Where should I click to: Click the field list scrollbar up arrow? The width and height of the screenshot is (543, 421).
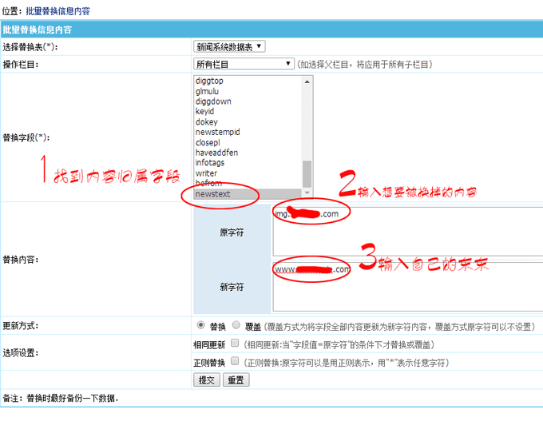307,81
